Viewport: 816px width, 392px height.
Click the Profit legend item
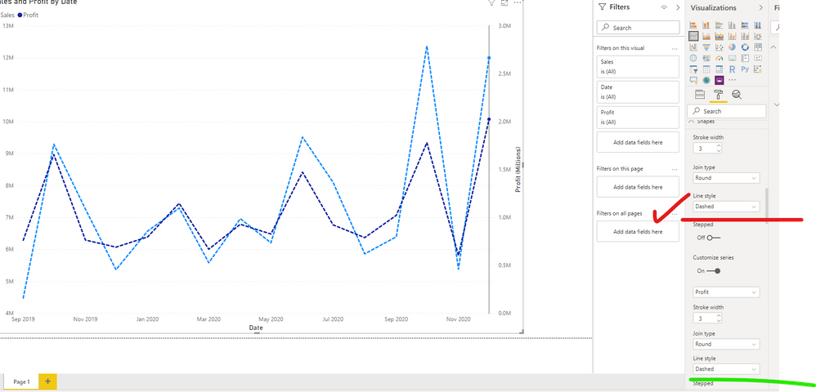tap(28, 15)
